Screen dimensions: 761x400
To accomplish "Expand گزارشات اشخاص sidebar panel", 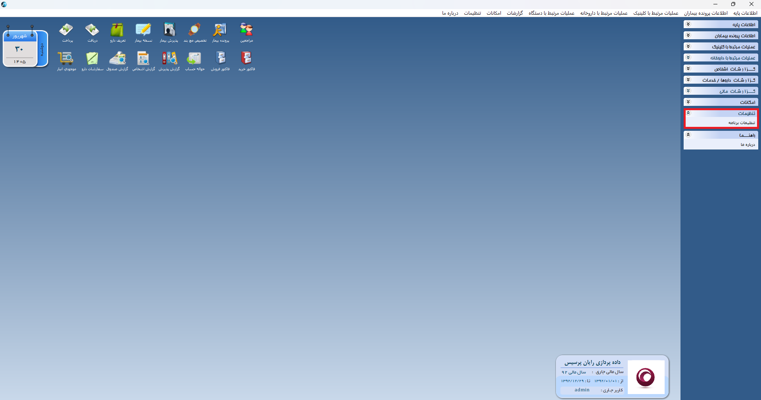I will [x=721, y=69].
